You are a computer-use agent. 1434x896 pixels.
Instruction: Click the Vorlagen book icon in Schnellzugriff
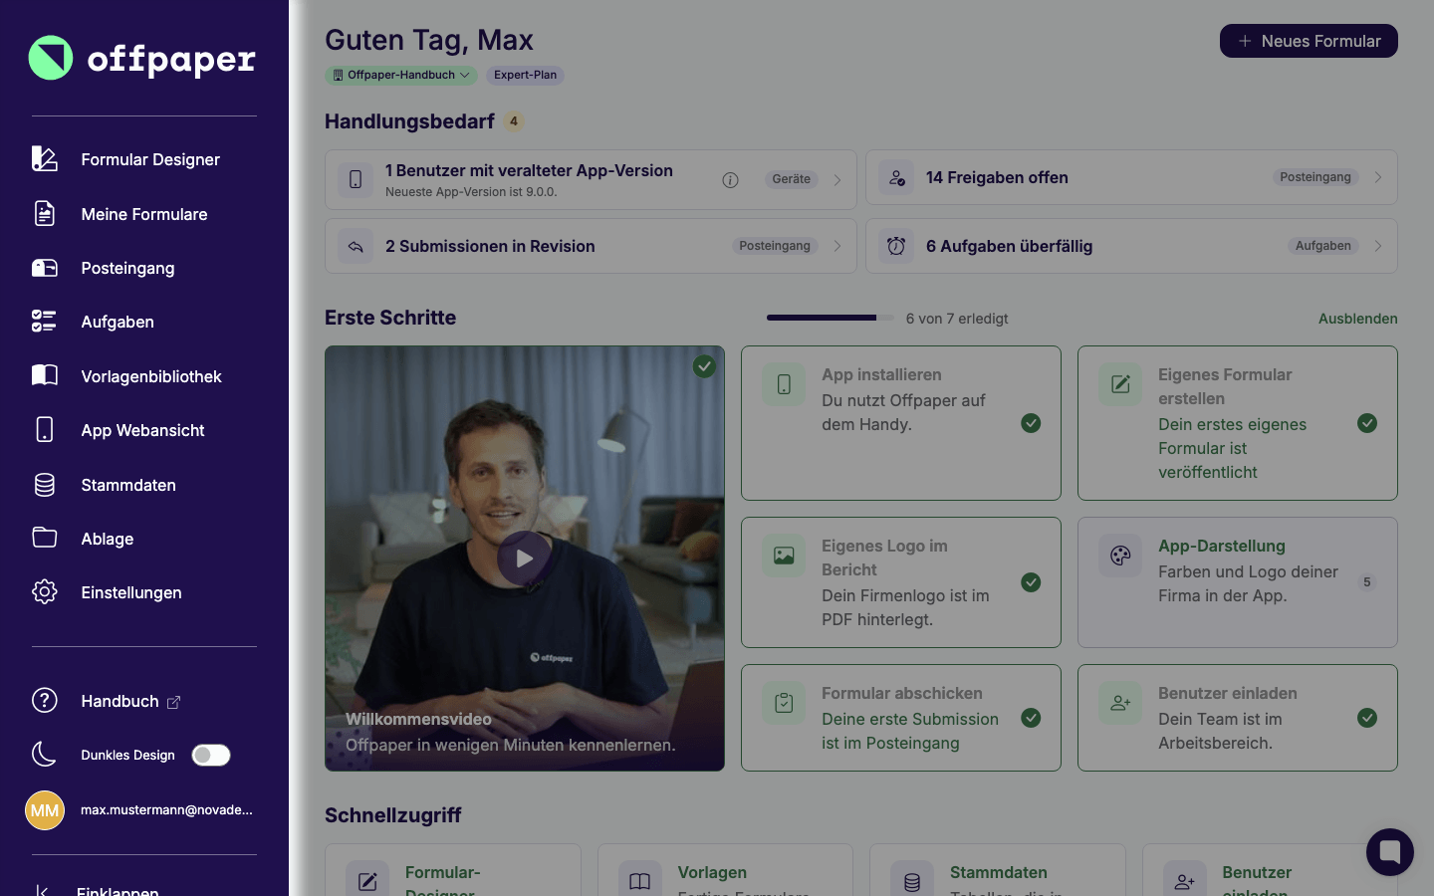coord(639,881)
